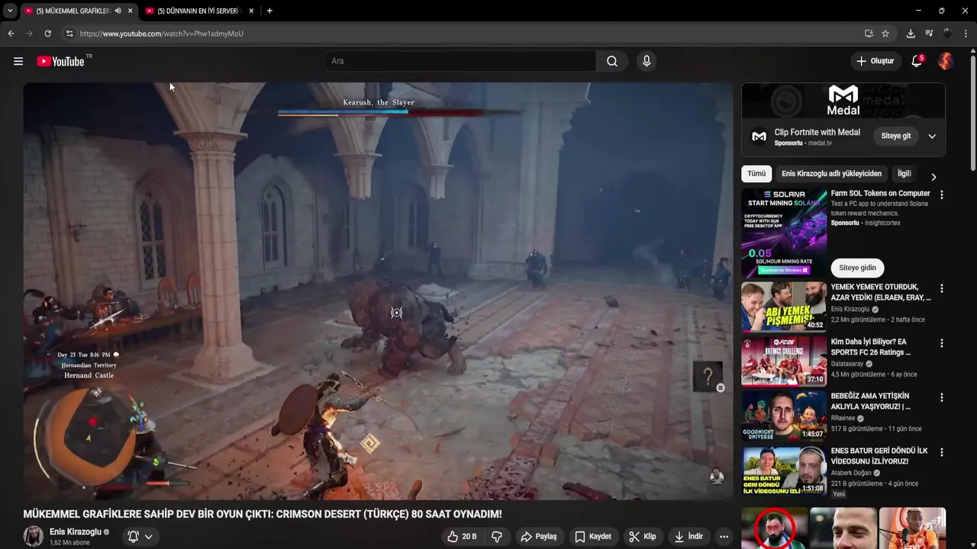Click the Paylaş share button
The height and width of the screenshot is (549, 977).
click(539, 537)
